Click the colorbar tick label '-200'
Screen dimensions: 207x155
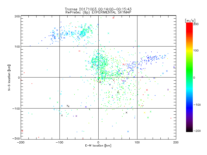tap(197, 131)
